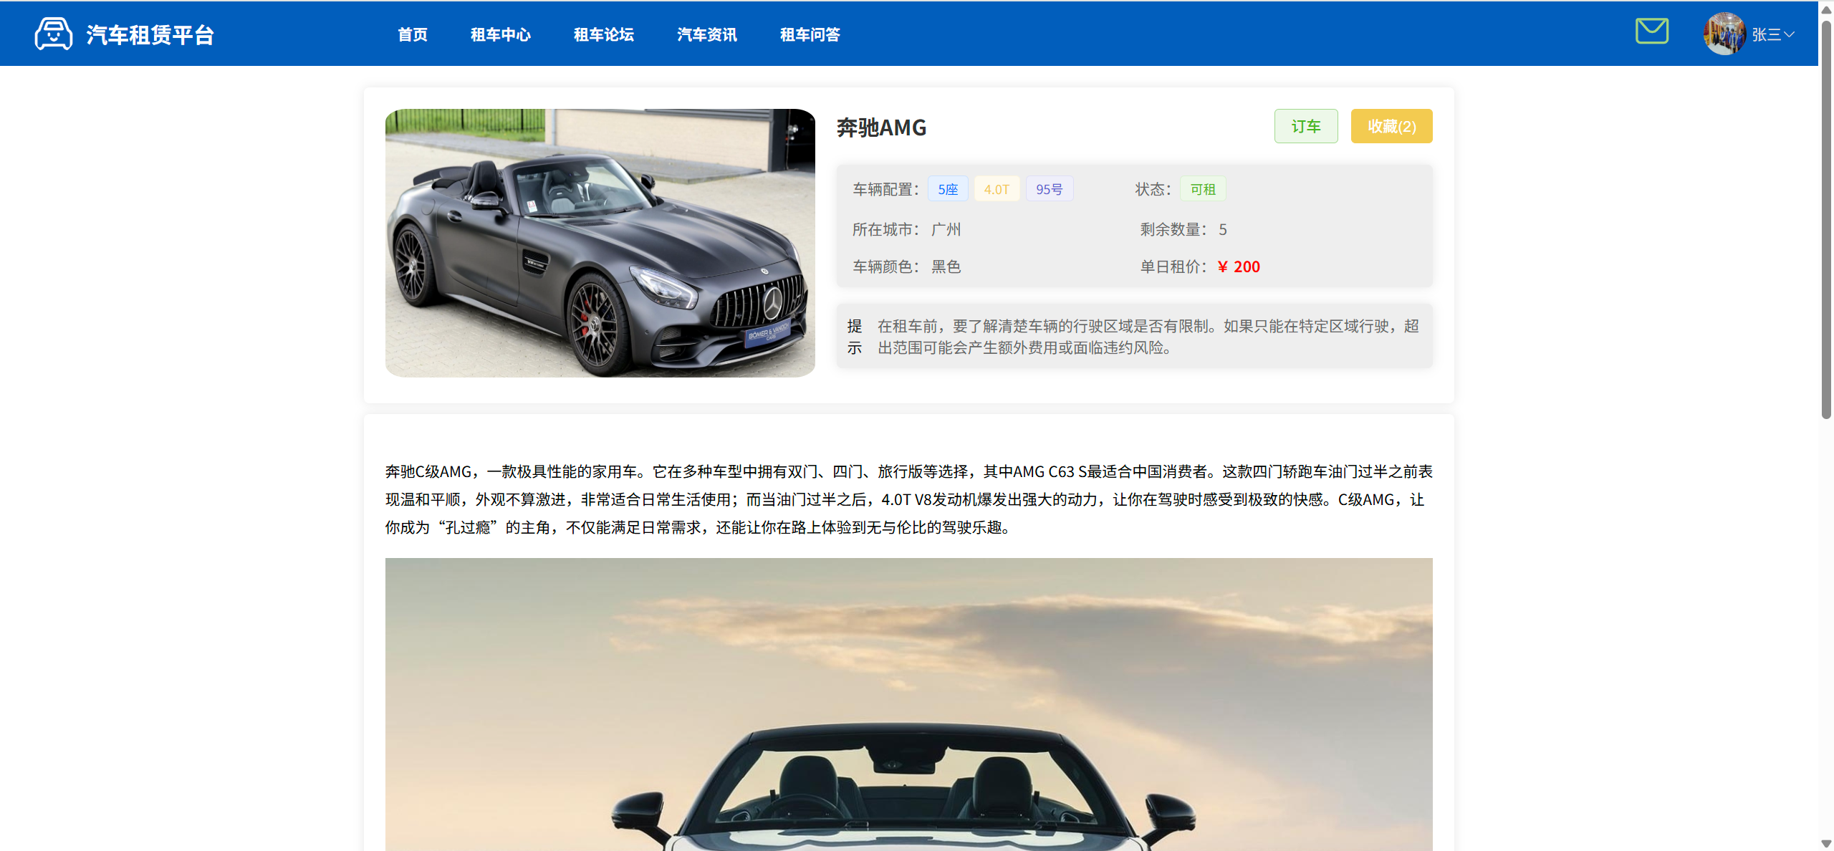1834x851 pixels.
Task: Open 汽车资讯 from the nav bar
Action: (706, 34)
